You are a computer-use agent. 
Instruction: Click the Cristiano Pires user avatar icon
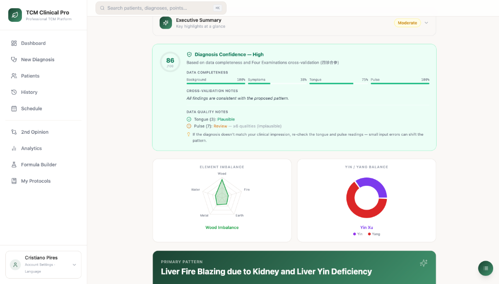(x=15, y=265)
